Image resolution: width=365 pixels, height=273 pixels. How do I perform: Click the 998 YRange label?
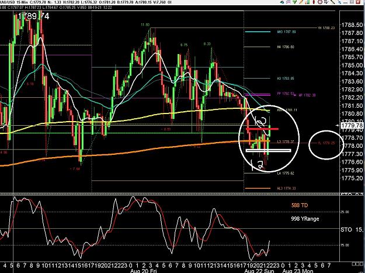pos(305,219)
